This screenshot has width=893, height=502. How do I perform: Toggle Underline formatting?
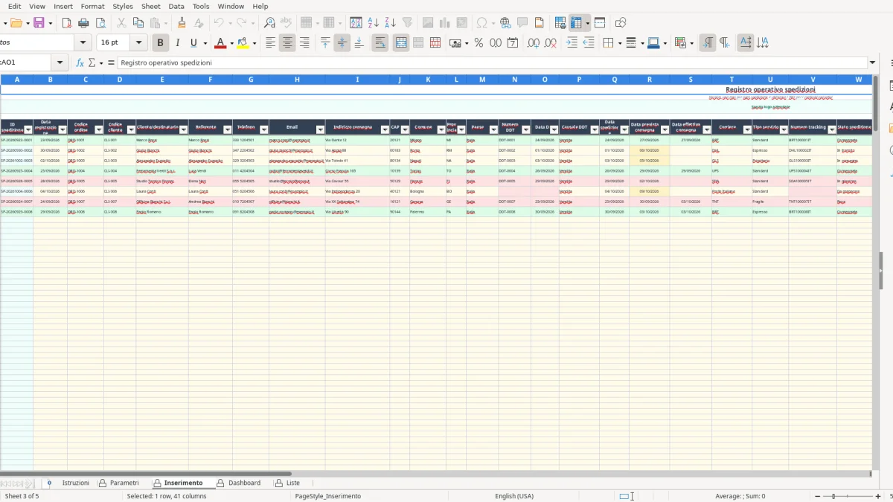coord(194,43)
